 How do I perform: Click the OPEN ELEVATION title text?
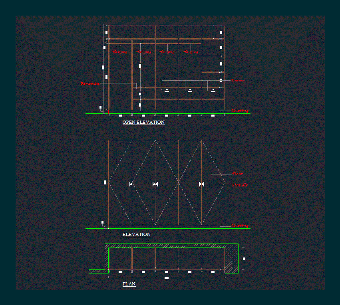pyautogui.click(x=143, y=123)
